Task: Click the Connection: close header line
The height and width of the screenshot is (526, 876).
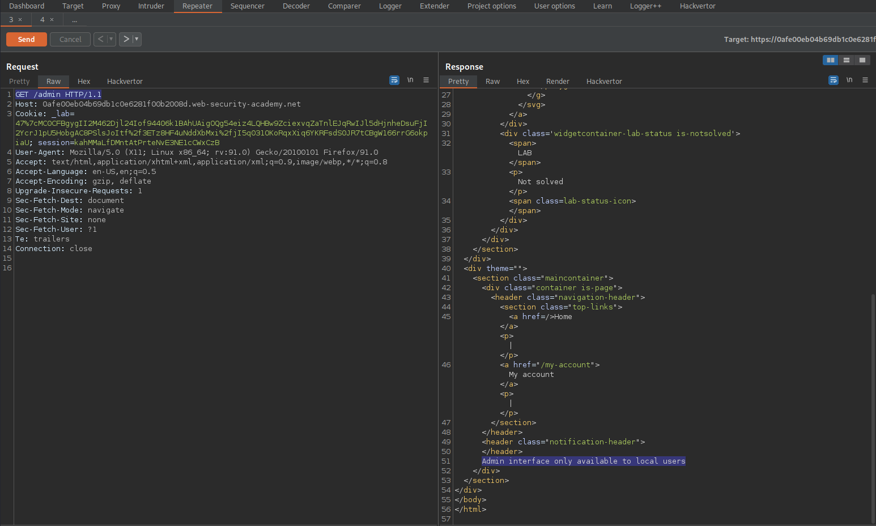Action: (54, 249)
